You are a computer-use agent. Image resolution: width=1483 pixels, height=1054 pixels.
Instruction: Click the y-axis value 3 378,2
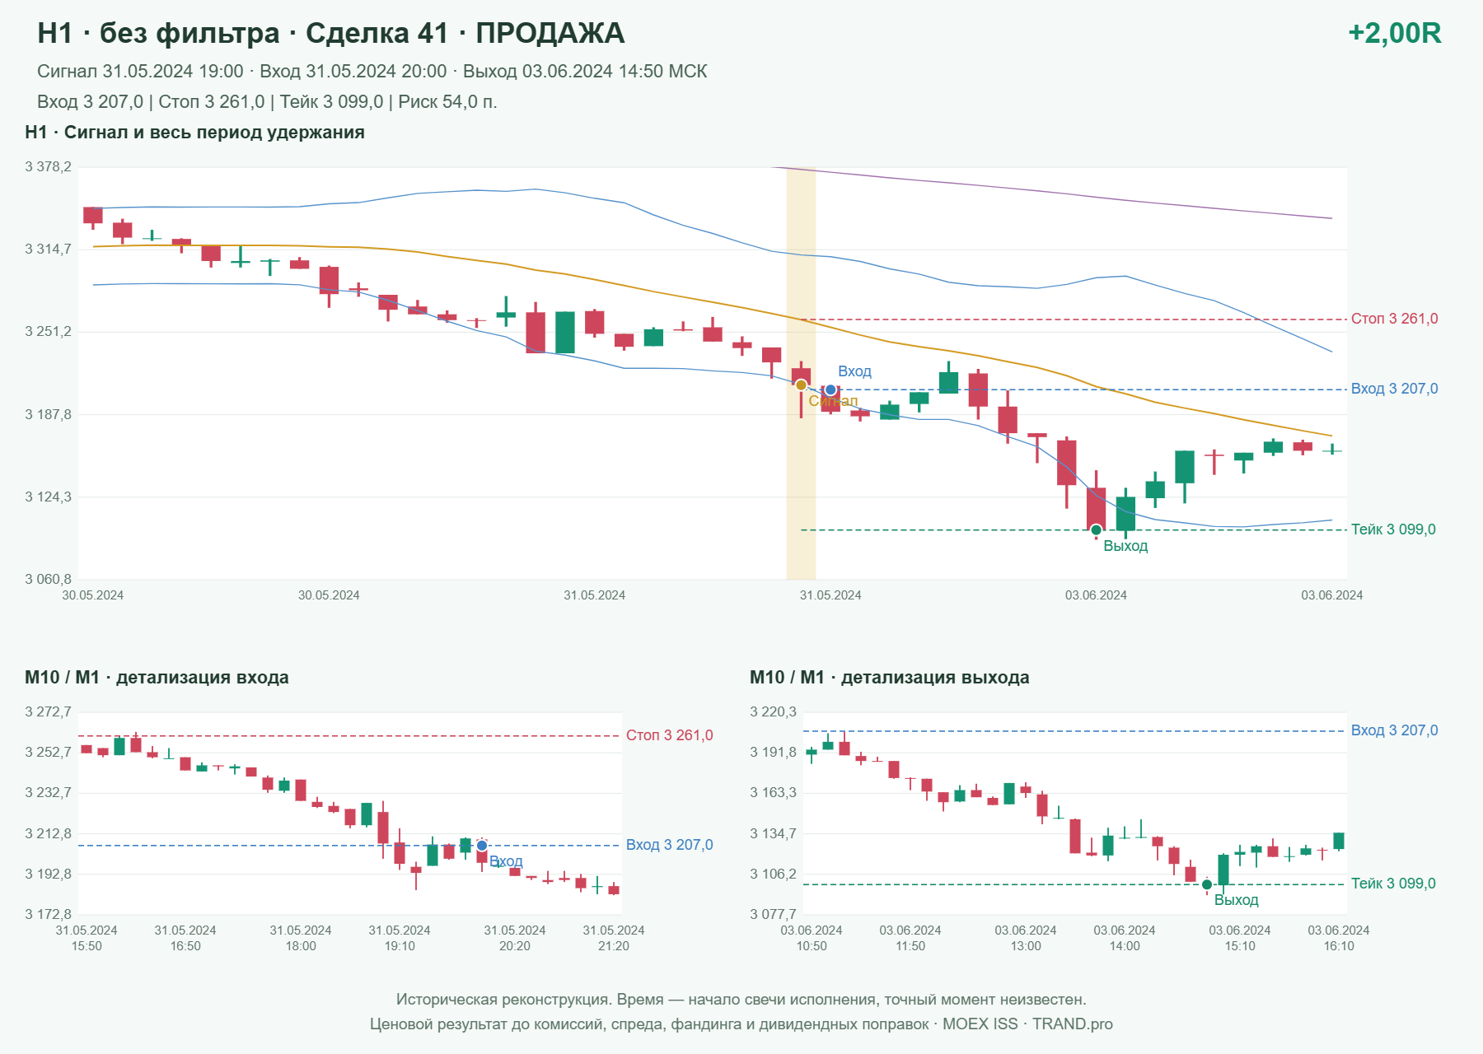click(48, 166)
